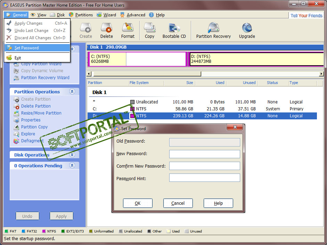
Task: Open the Disk menu
Action: pos(57,15)
